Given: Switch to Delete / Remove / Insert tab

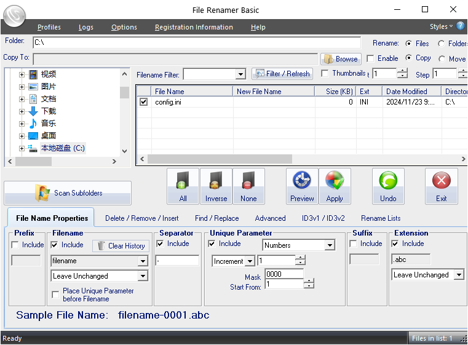Looking at the screenshot, I should coord(142,218).
